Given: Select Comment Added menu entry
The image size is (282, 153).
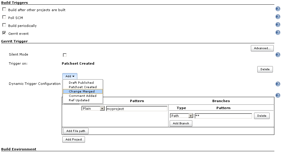Looking at the screenshot, I should (x=83, y=96).
